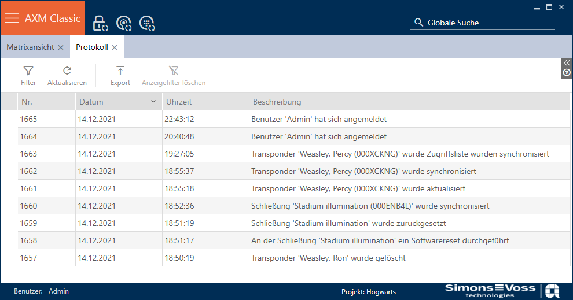
Task: Open the Filter tool
Action: coord(28,76)
